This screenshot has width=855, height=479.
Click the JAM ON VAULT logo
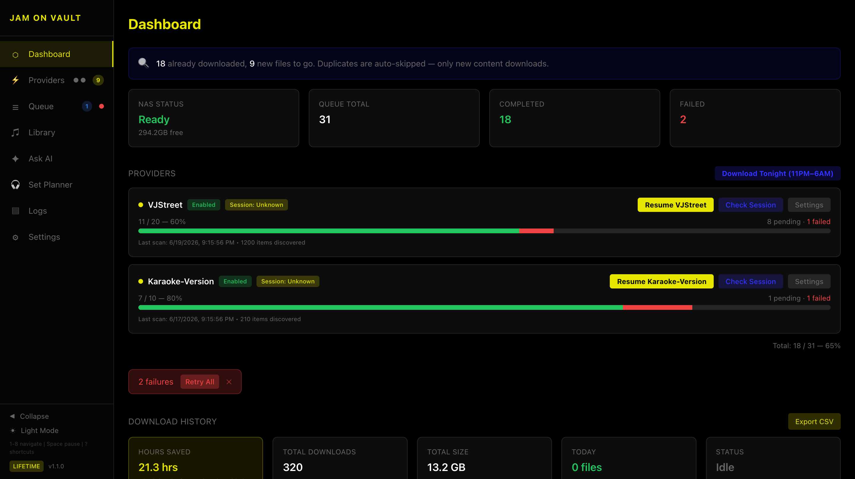tap(45, 18)
